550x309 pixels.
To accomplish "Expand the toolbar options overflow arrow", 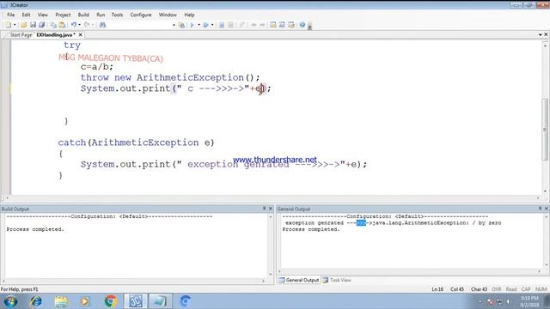I will [x=309, y=26].
